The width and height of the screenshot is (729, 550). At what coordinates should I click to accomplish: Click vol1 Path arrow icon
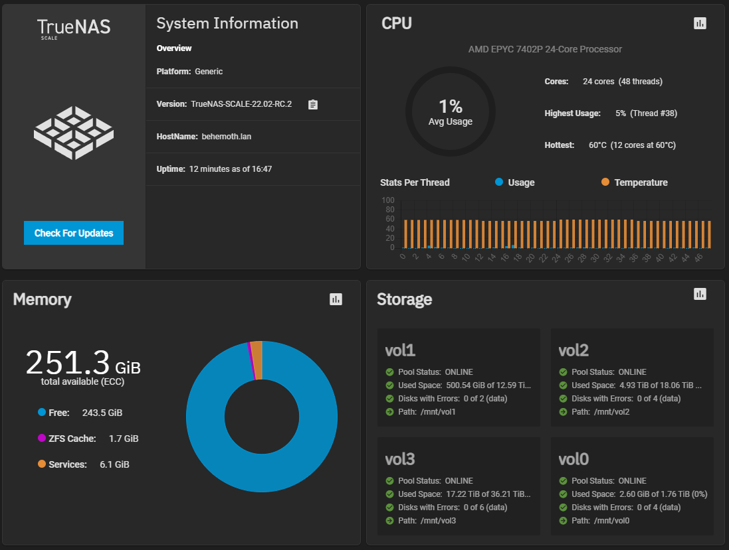click(x=389, y=412)
